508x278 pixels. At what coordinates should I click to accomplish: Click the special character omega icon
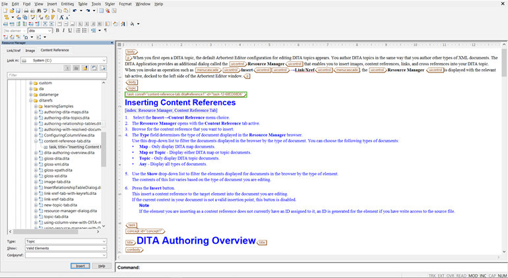click(26, 37)
